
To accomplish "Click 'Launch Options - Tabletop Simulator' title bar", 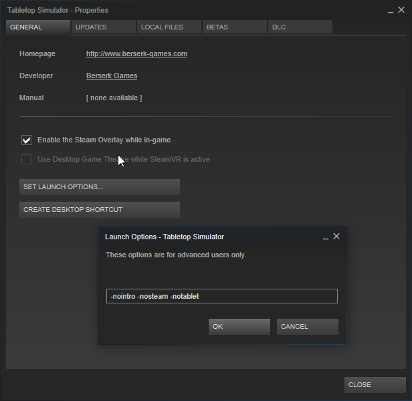I will click(x=165, y=237).
